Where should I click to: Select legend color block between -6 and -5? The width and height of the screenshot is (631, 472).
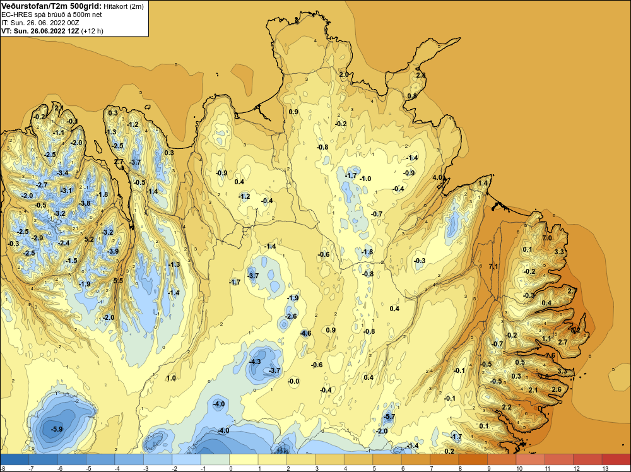[72, 459]
